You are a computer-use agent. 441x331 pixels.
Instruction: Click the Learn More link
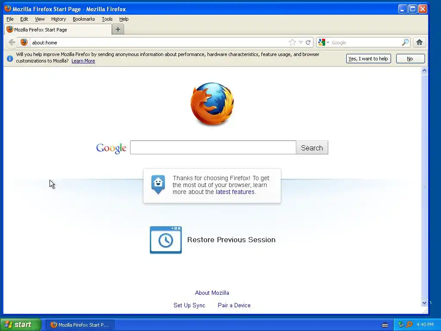pyautogui.click(x=83, y=61)
